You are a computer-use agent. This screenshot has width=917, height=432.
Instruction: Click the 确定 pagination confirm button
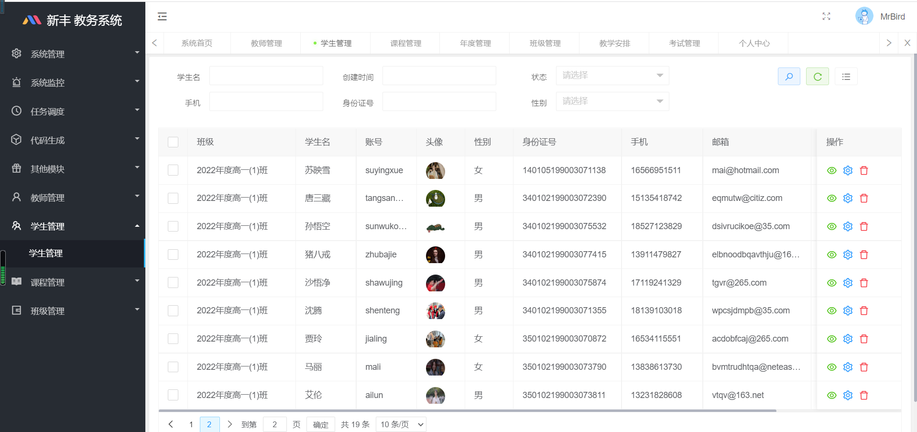point(321,424)
